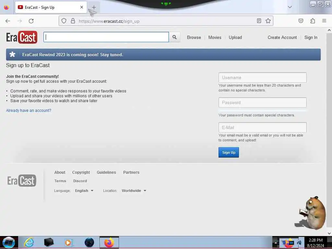The image size is (332, 249).
Task: Open the media player taskbar icon
Action: coord(69,243)
